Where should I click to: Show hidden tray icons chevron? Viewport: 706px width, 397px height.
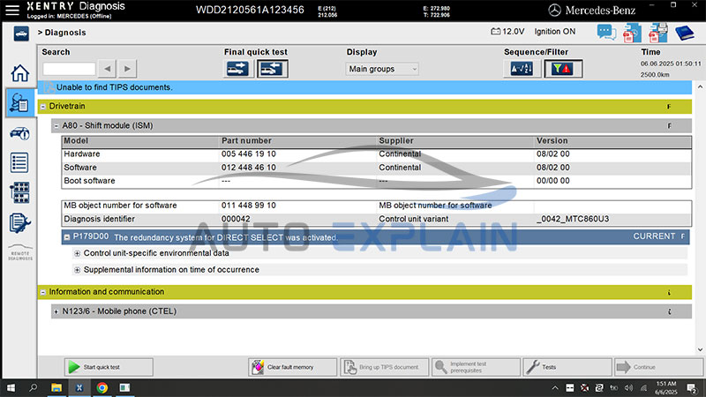pos(555,387)
